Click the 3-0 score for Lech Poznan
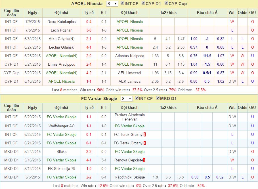 [89, 30]
